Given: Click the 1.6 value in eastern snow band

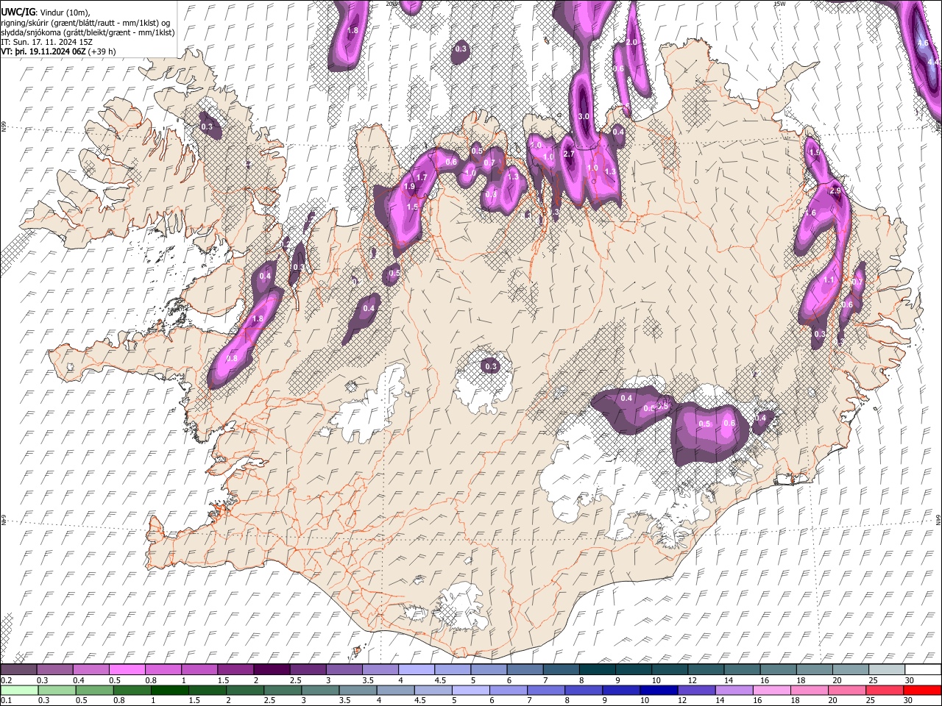Looking at the screenshot, I should [811, 213].
